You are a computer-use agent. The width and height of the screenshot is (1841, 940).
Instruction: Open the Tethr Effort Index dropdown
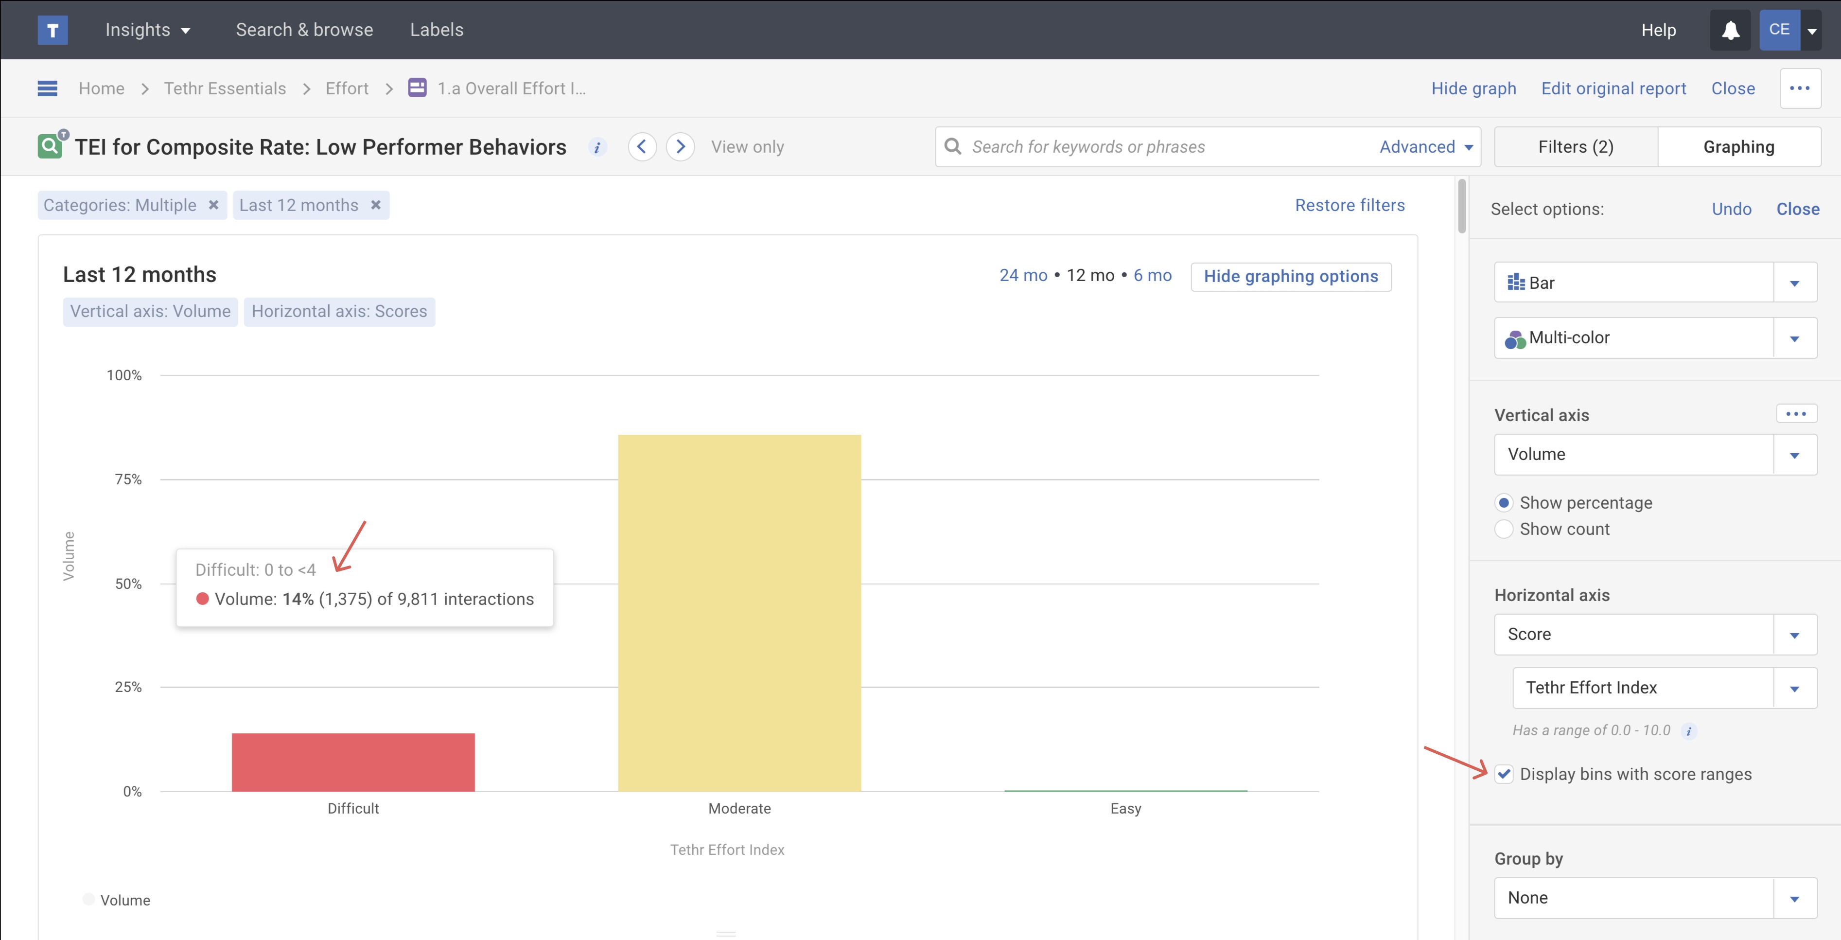pyautogui.click(x=1794, y=689)
